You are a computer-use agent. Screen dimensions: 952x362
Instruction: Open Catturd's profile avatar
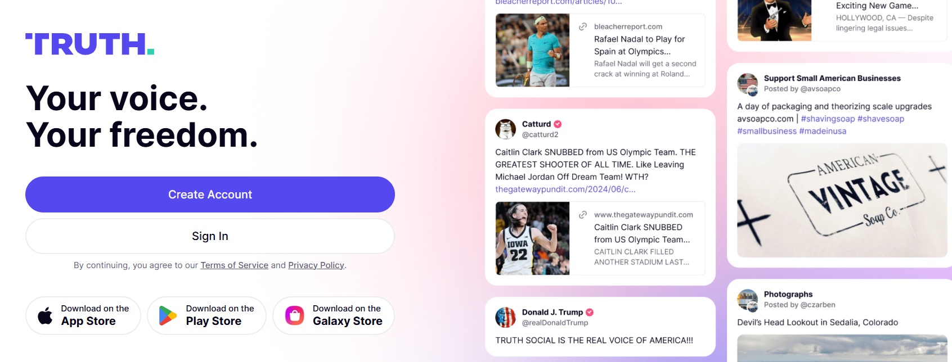click(505, 129)
